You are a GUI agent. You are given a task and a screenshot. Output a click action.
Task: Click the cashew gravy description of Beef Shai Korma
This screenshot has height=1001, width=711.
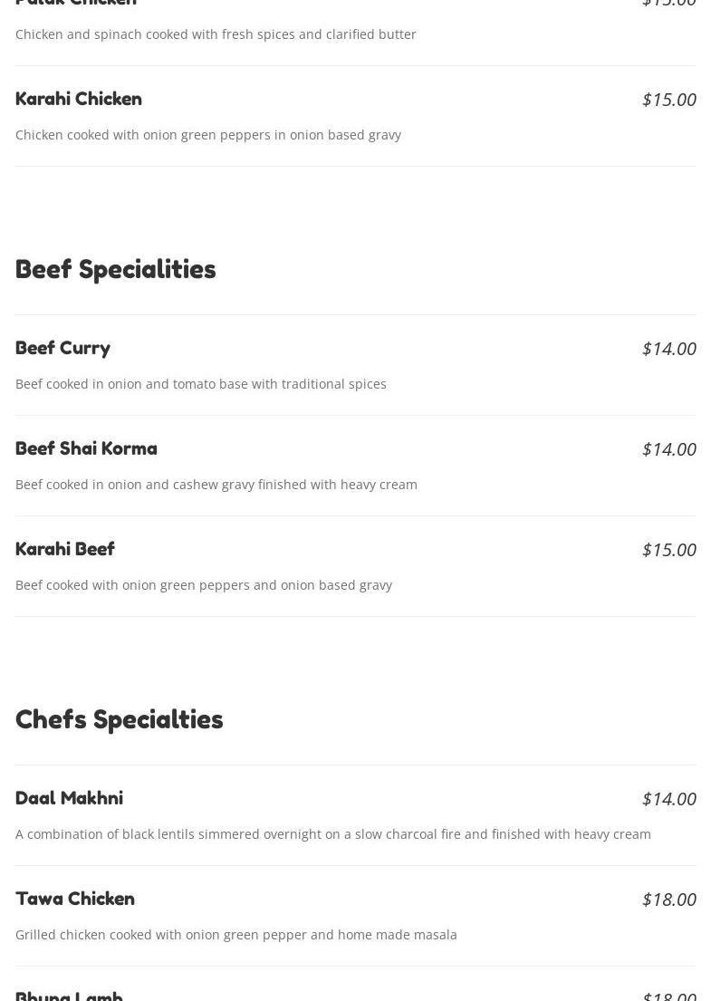pos(216,485)
